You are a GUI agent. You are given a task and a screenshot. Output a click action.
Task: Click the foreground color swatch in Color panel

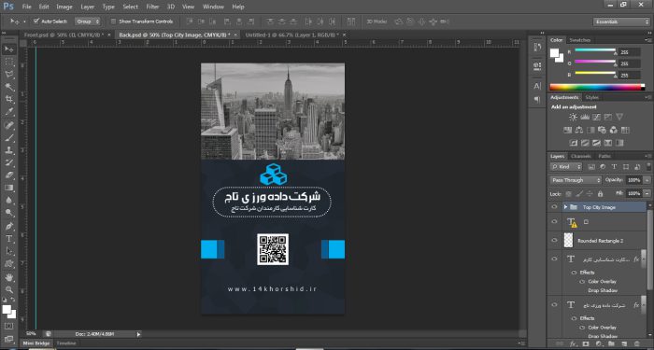pyautogui.click(x=555, y=53)
